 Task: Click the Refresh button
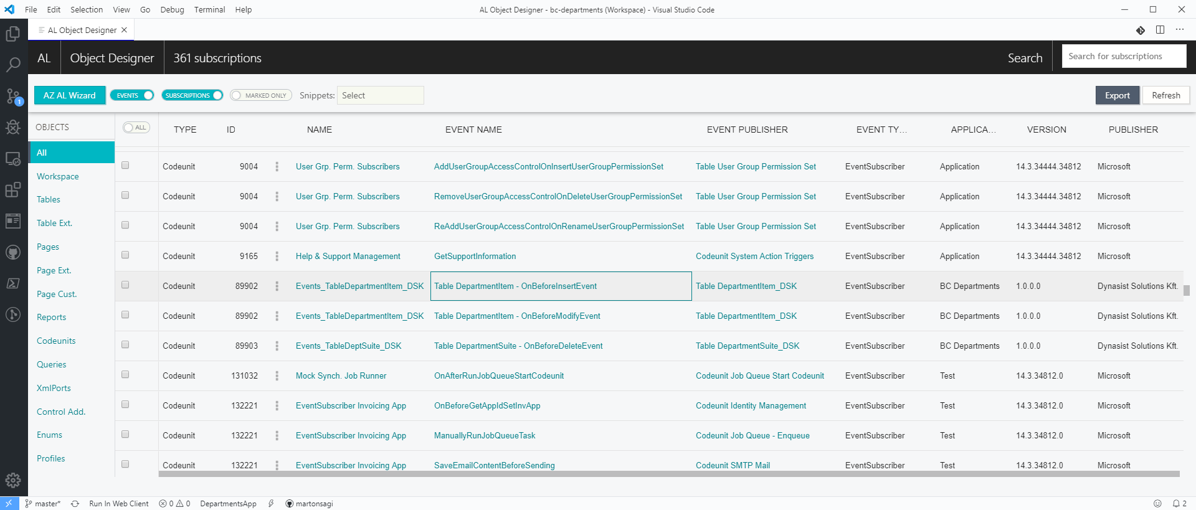coord(1166,95)
